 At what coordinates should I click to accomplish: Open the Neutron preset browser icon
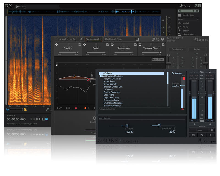(x=137, y=39)
